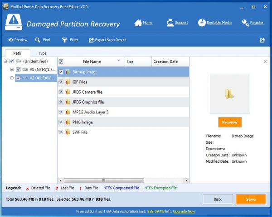This screenshot has height=217, width=272.
Task: Click the Filter funnel icon
Action: [x=64, y=40]
